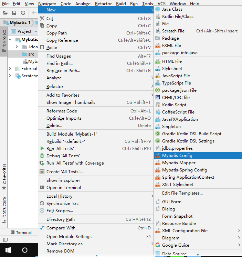The height and width of the screenshot is (257, 242).
Task: Open the 2: Favorites tool window tab
Action: click(x=4, y=177)
